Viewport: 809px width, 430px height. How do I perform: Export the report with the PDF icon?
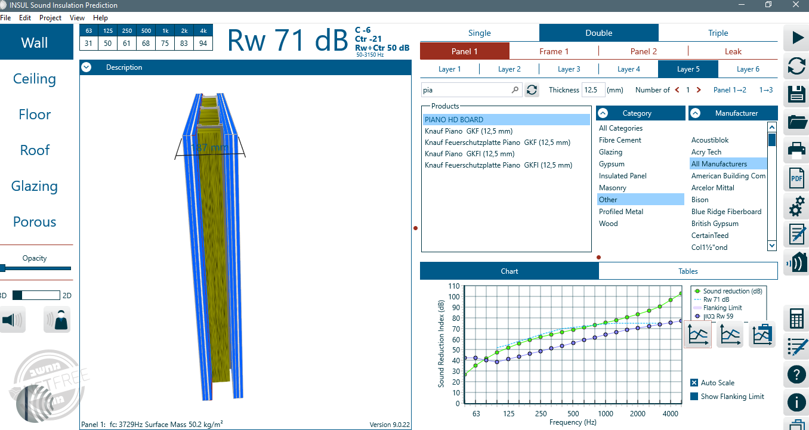click(796, 178)
